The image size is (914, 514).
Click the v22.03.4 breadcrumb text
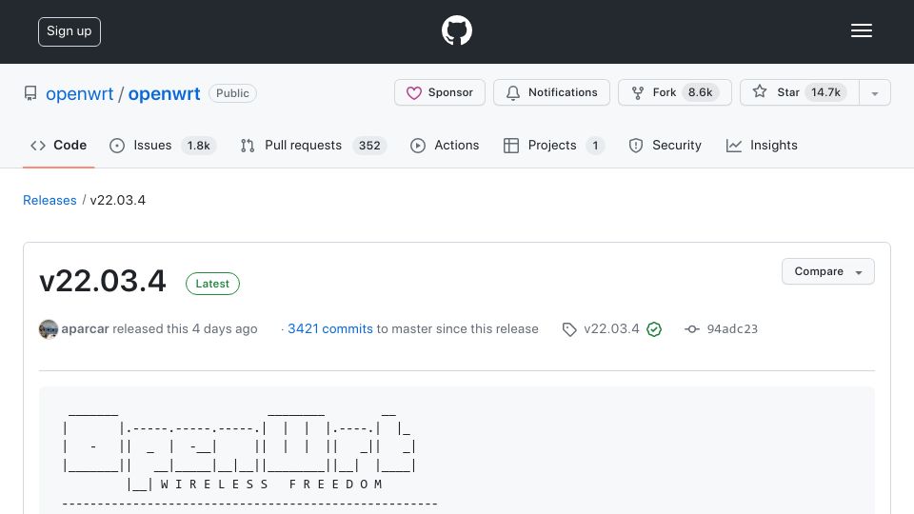[118, 201]
